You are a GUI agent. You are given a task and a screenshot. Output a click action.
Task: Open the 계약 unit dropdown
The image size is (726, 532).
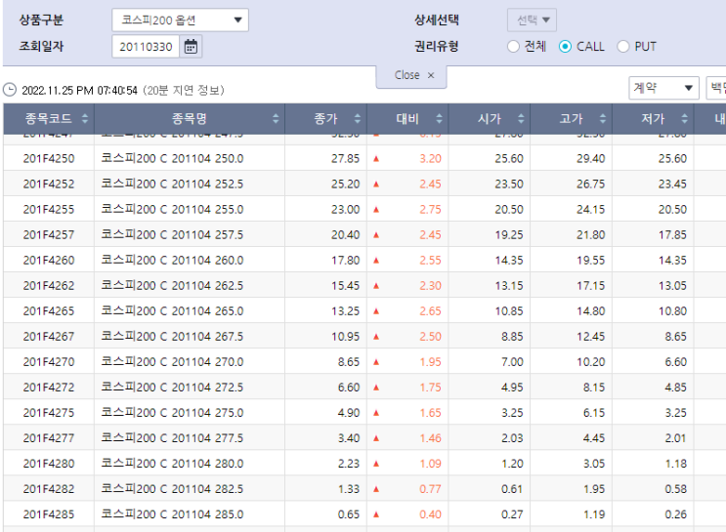point(663,88)
